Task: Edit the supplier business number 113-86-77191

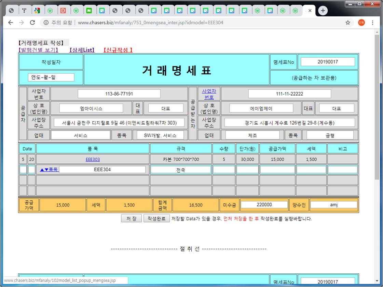Action: (x=119, y=94)
